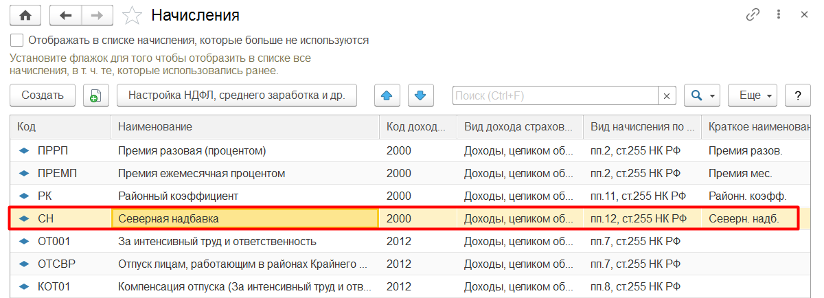
Task: Click пп.12, ст.255 НК РФ cell
Action: click(x=642, y=218)
